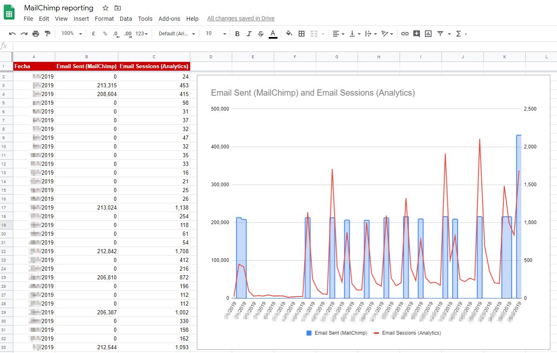Open the Insert menu
557x353 pixels.
click(81, 19)
